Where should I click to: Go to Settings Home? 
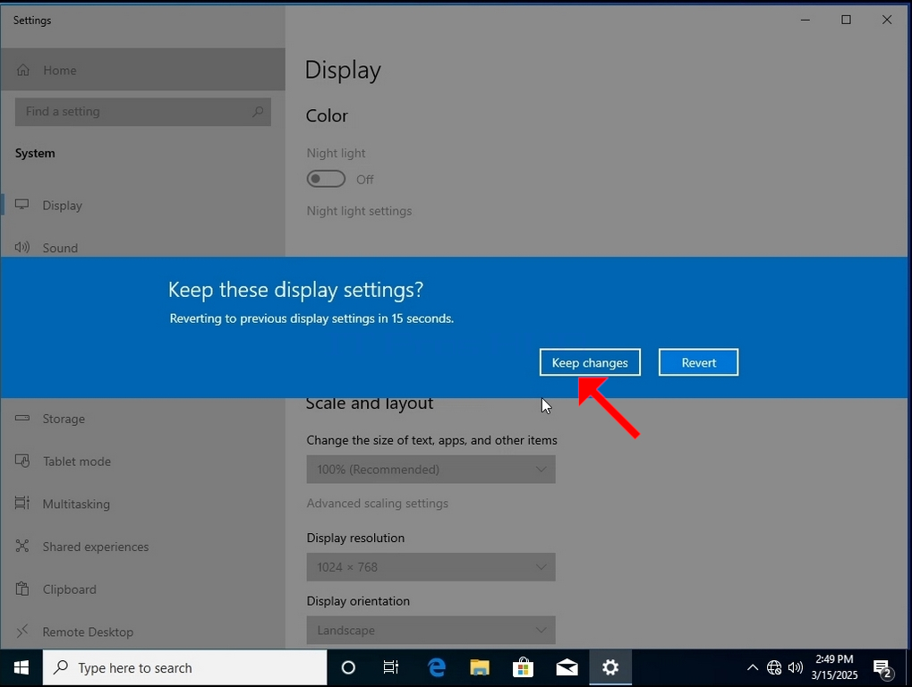pyautogui.click(x=143, y=70)
